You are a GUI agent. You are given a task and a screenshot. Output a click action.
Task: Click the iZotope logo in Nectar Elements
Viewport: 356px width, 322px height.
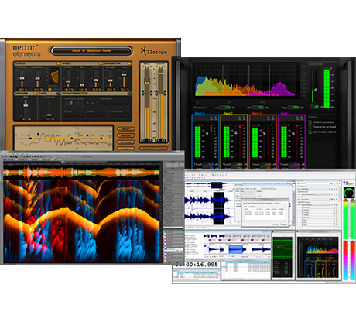click(154, 51)
